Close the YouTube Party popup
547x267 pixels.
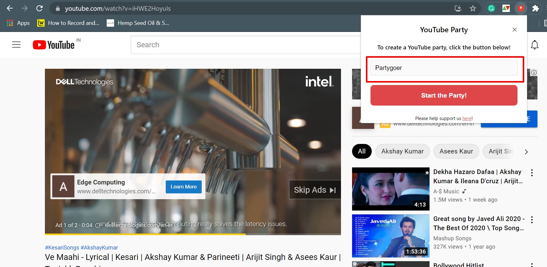(x=514, y=30)
